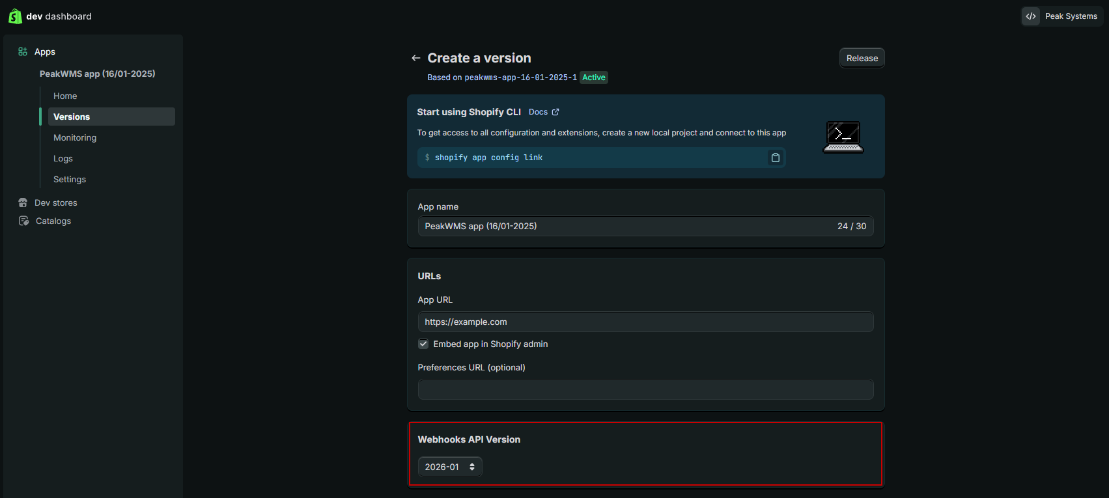This screenshot has width=1109, height=498.
Task: Uncheck Embed app in Shopify admin
Action: (423, 344)
